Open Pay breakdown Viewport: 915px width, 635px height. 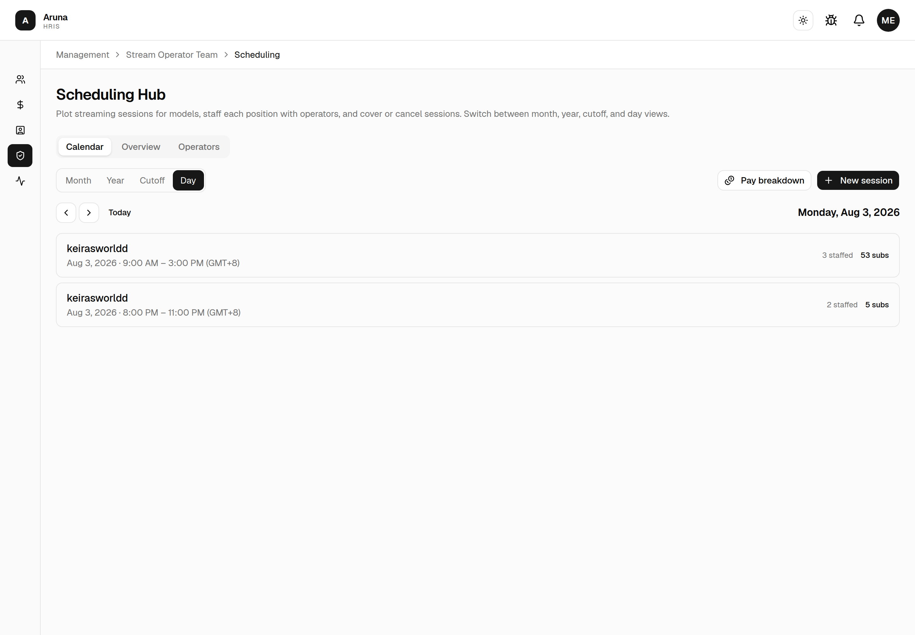click(x=764, y=181)
